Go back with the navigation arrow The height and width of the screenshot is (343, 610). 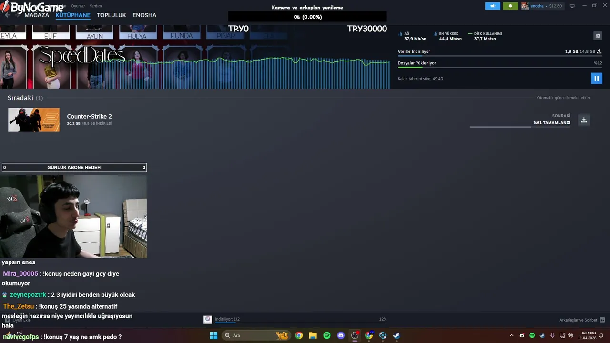click(x=7, y=15)
